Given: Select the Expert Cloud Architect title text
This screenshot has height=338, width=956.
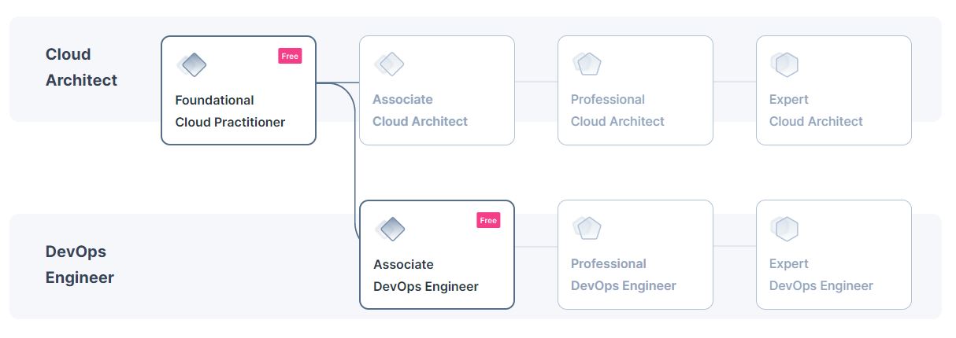Looking at the screenshot, I should point(816,111).
